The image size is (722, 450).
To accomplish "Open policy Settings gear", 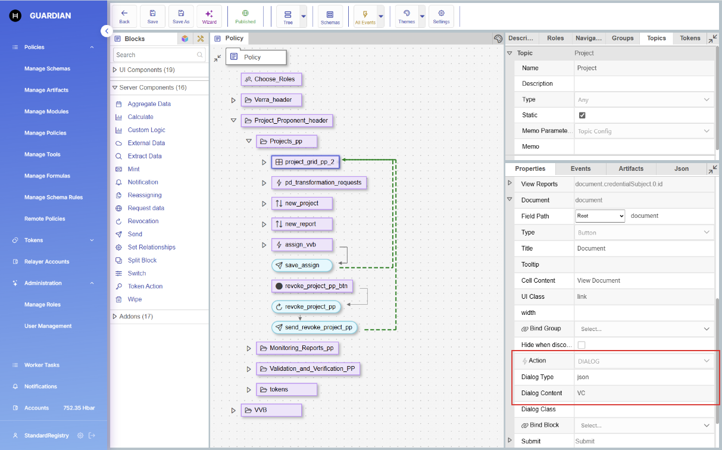I will click(441, 16).
